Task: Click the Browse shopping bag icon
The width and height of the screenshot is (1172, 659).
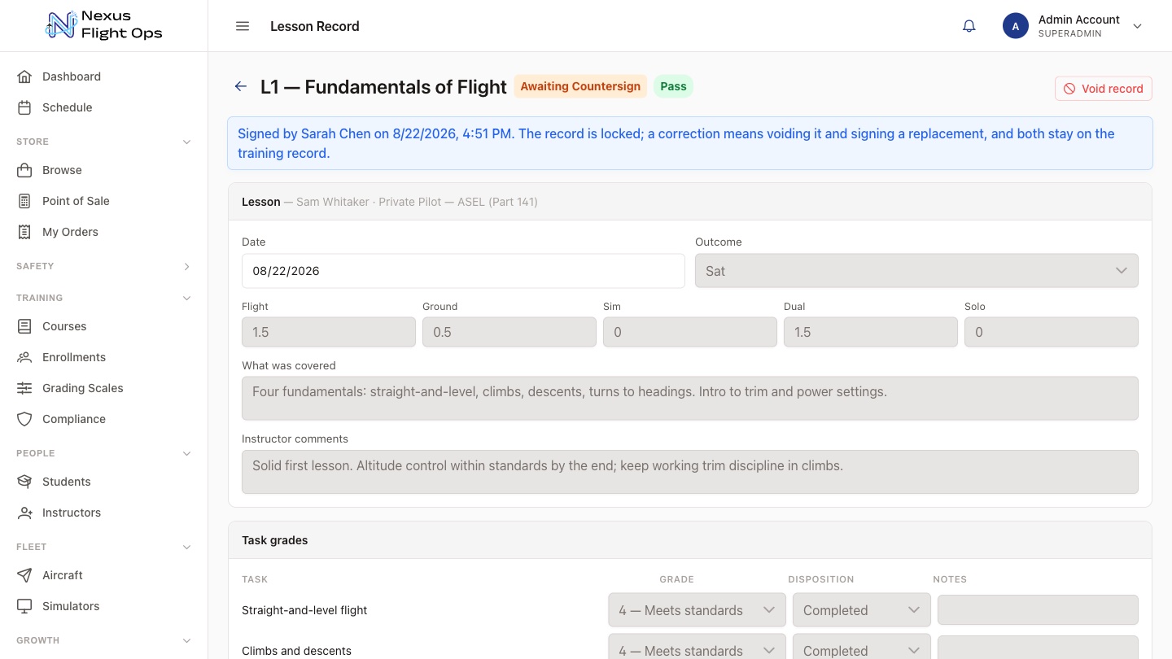Action: pyautogui.click(x=24, y=170)
